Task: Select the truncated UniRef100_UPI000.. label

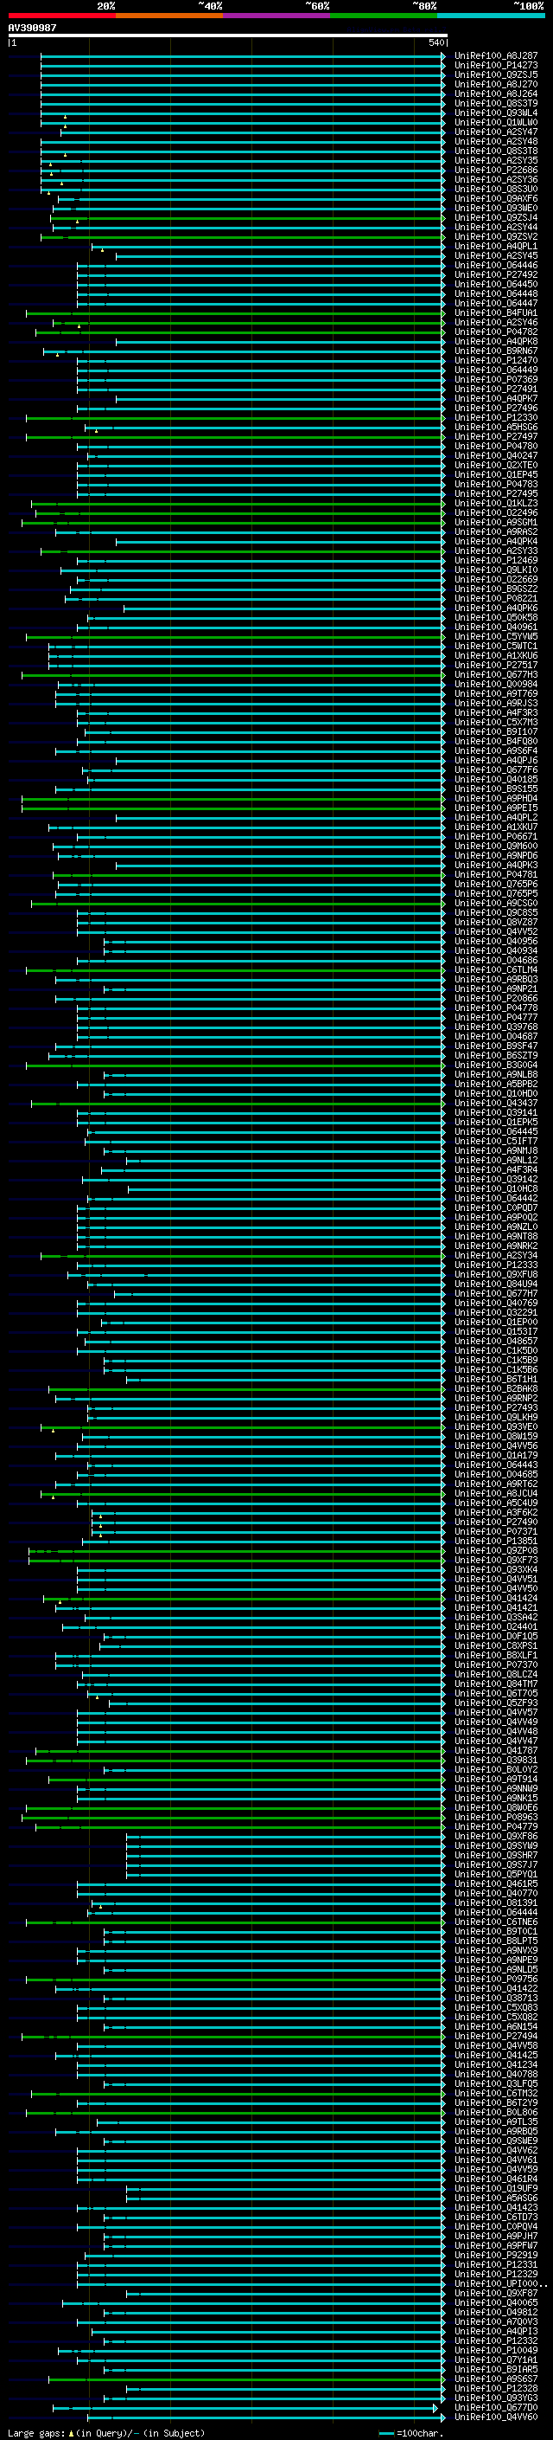Action: 501,2285
